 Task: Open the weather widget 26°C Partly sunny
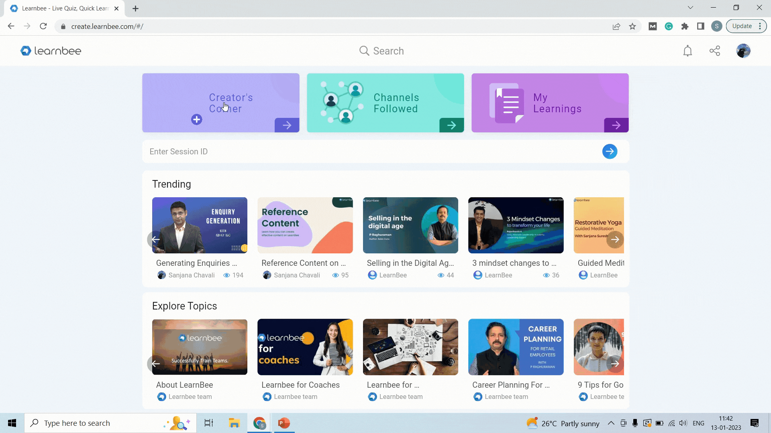(563, 423)
